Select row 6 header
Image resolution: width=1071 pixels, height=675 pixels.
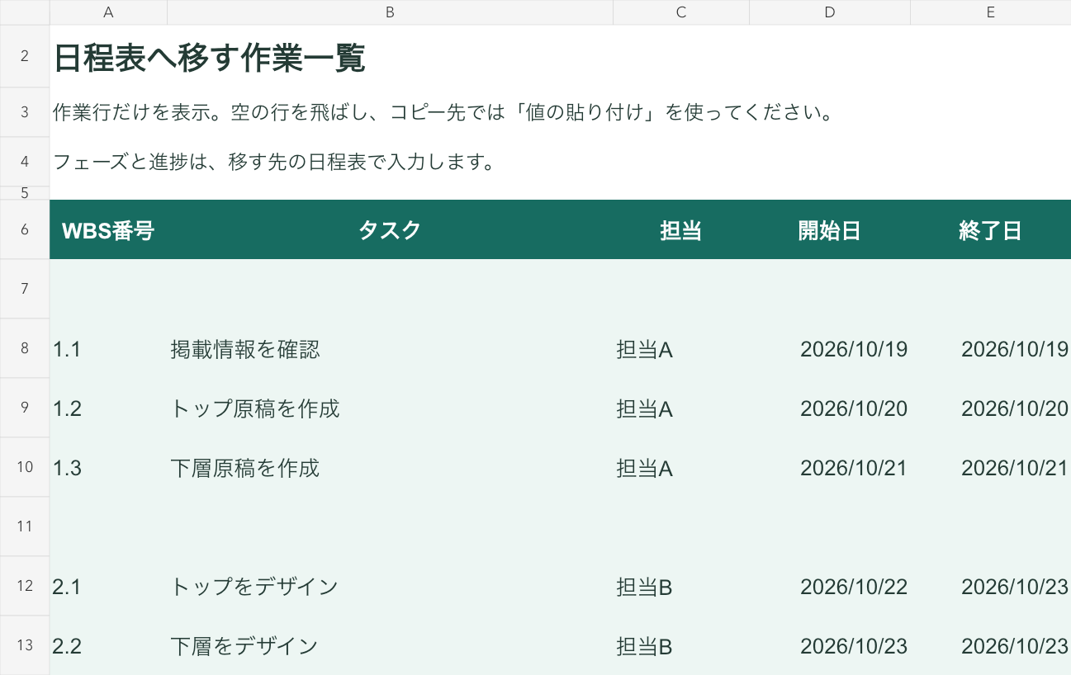coord(25,229)
